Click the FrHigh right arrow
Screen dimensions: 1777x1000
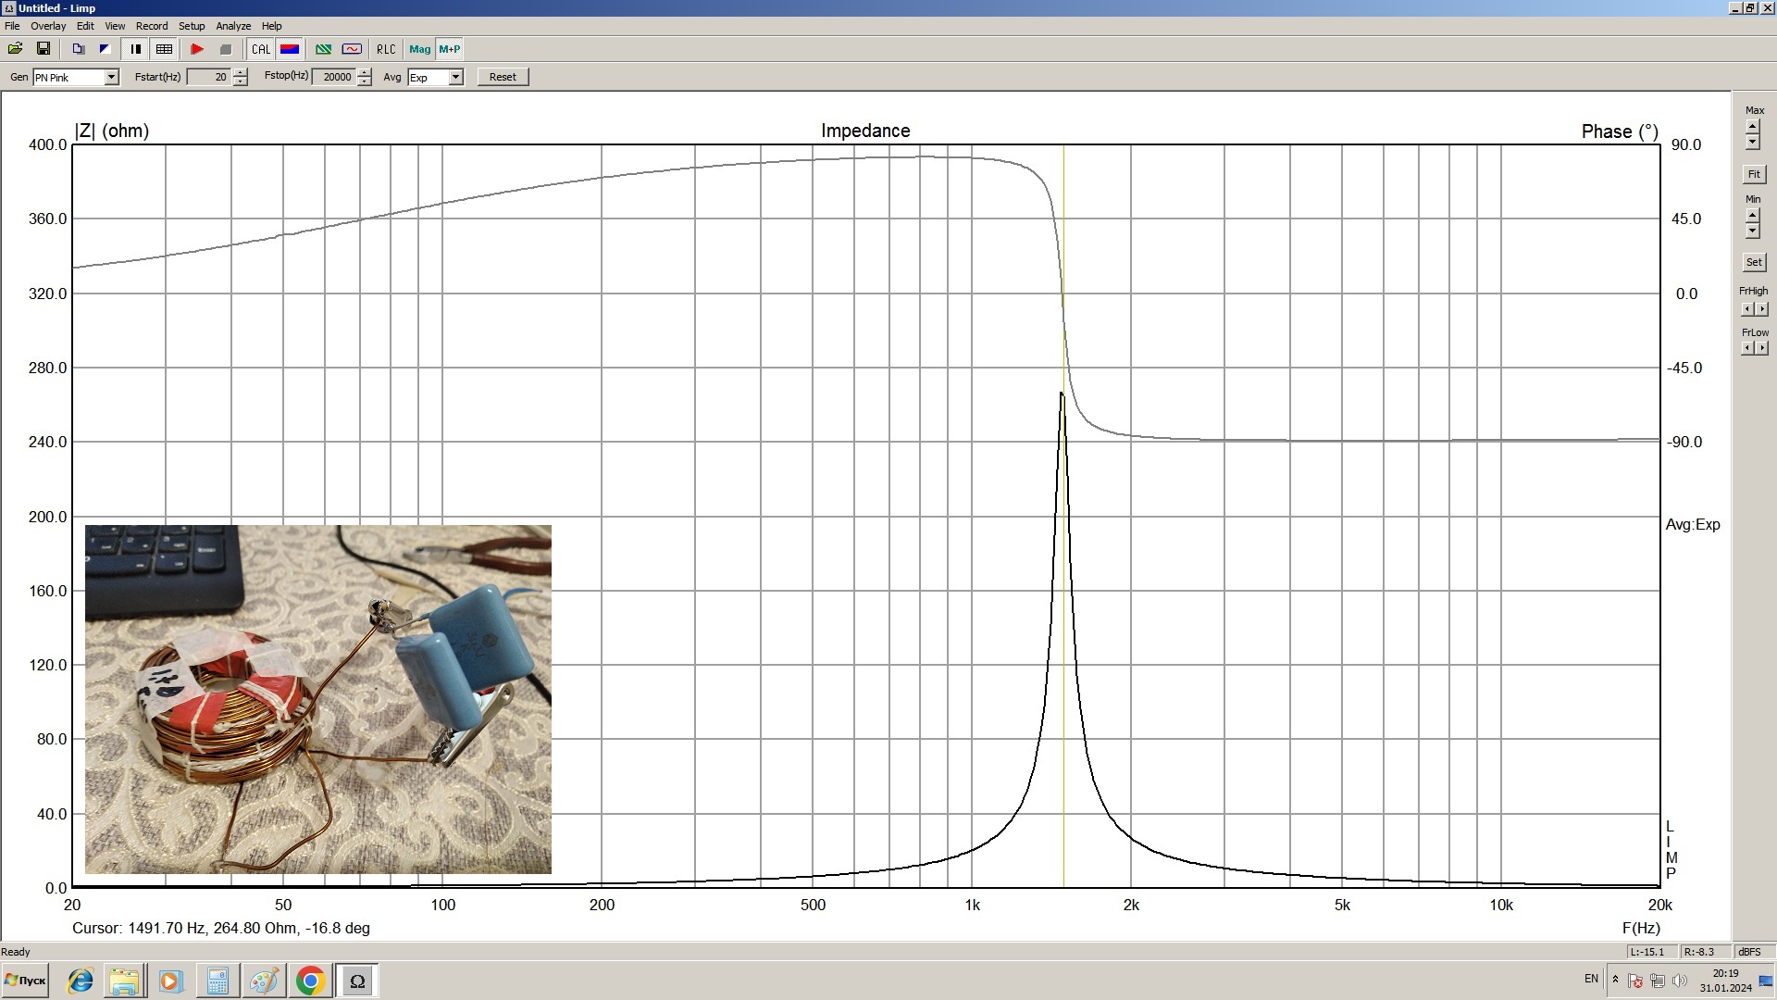(x=1761, y=309)
